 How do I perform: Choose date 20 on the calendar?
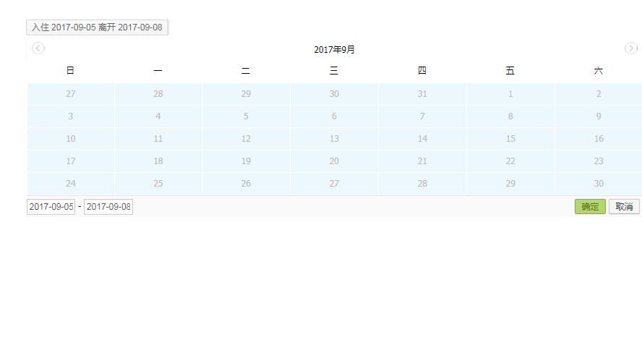(x=334, y=161)
